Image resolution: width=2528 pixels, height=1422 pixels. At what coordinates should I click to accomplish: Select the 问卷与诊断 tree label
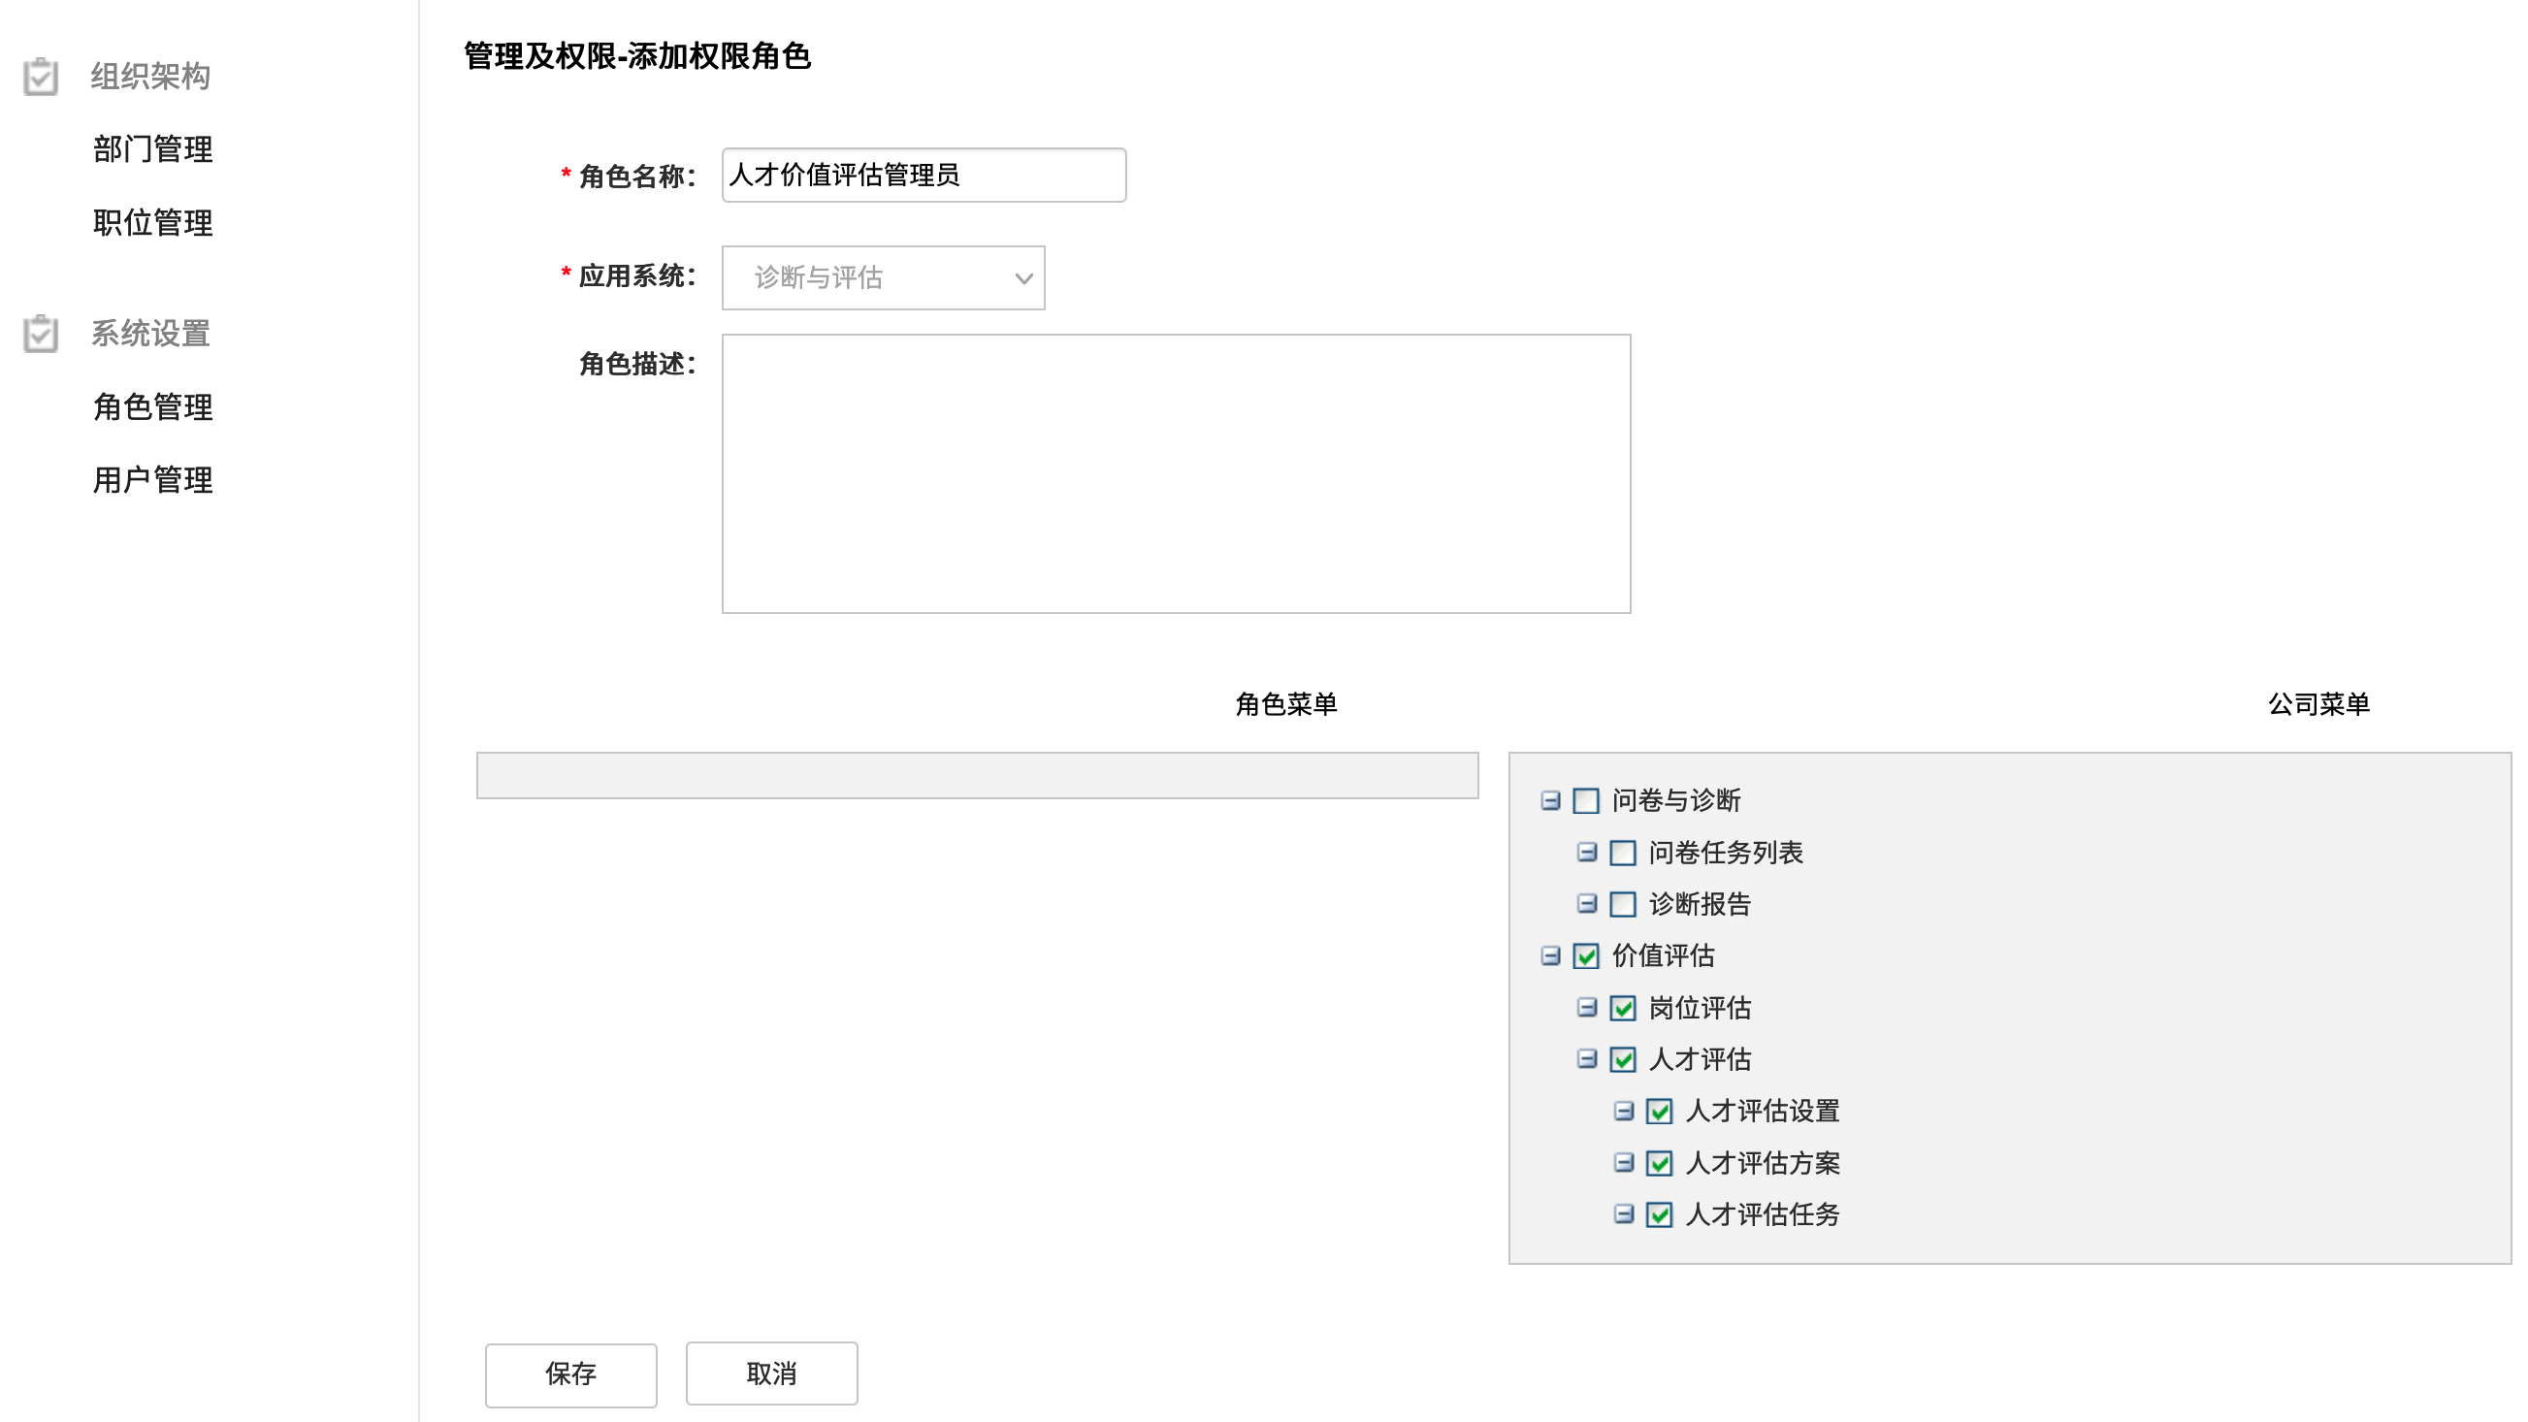tap(1676, 801)
